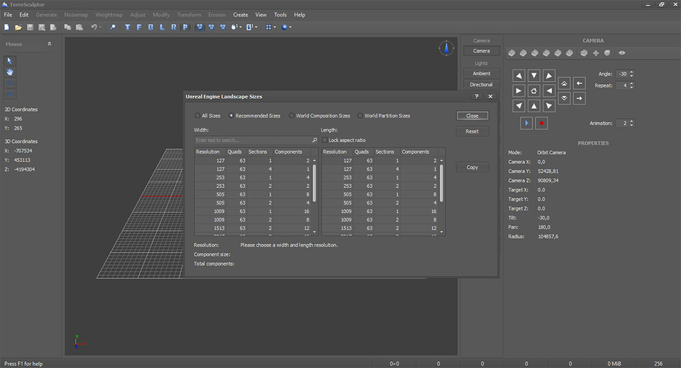Collapse the Mouse panel with chevron
Image resolution: width=681 pixels, height=368 pixels.
click(50, 44)
